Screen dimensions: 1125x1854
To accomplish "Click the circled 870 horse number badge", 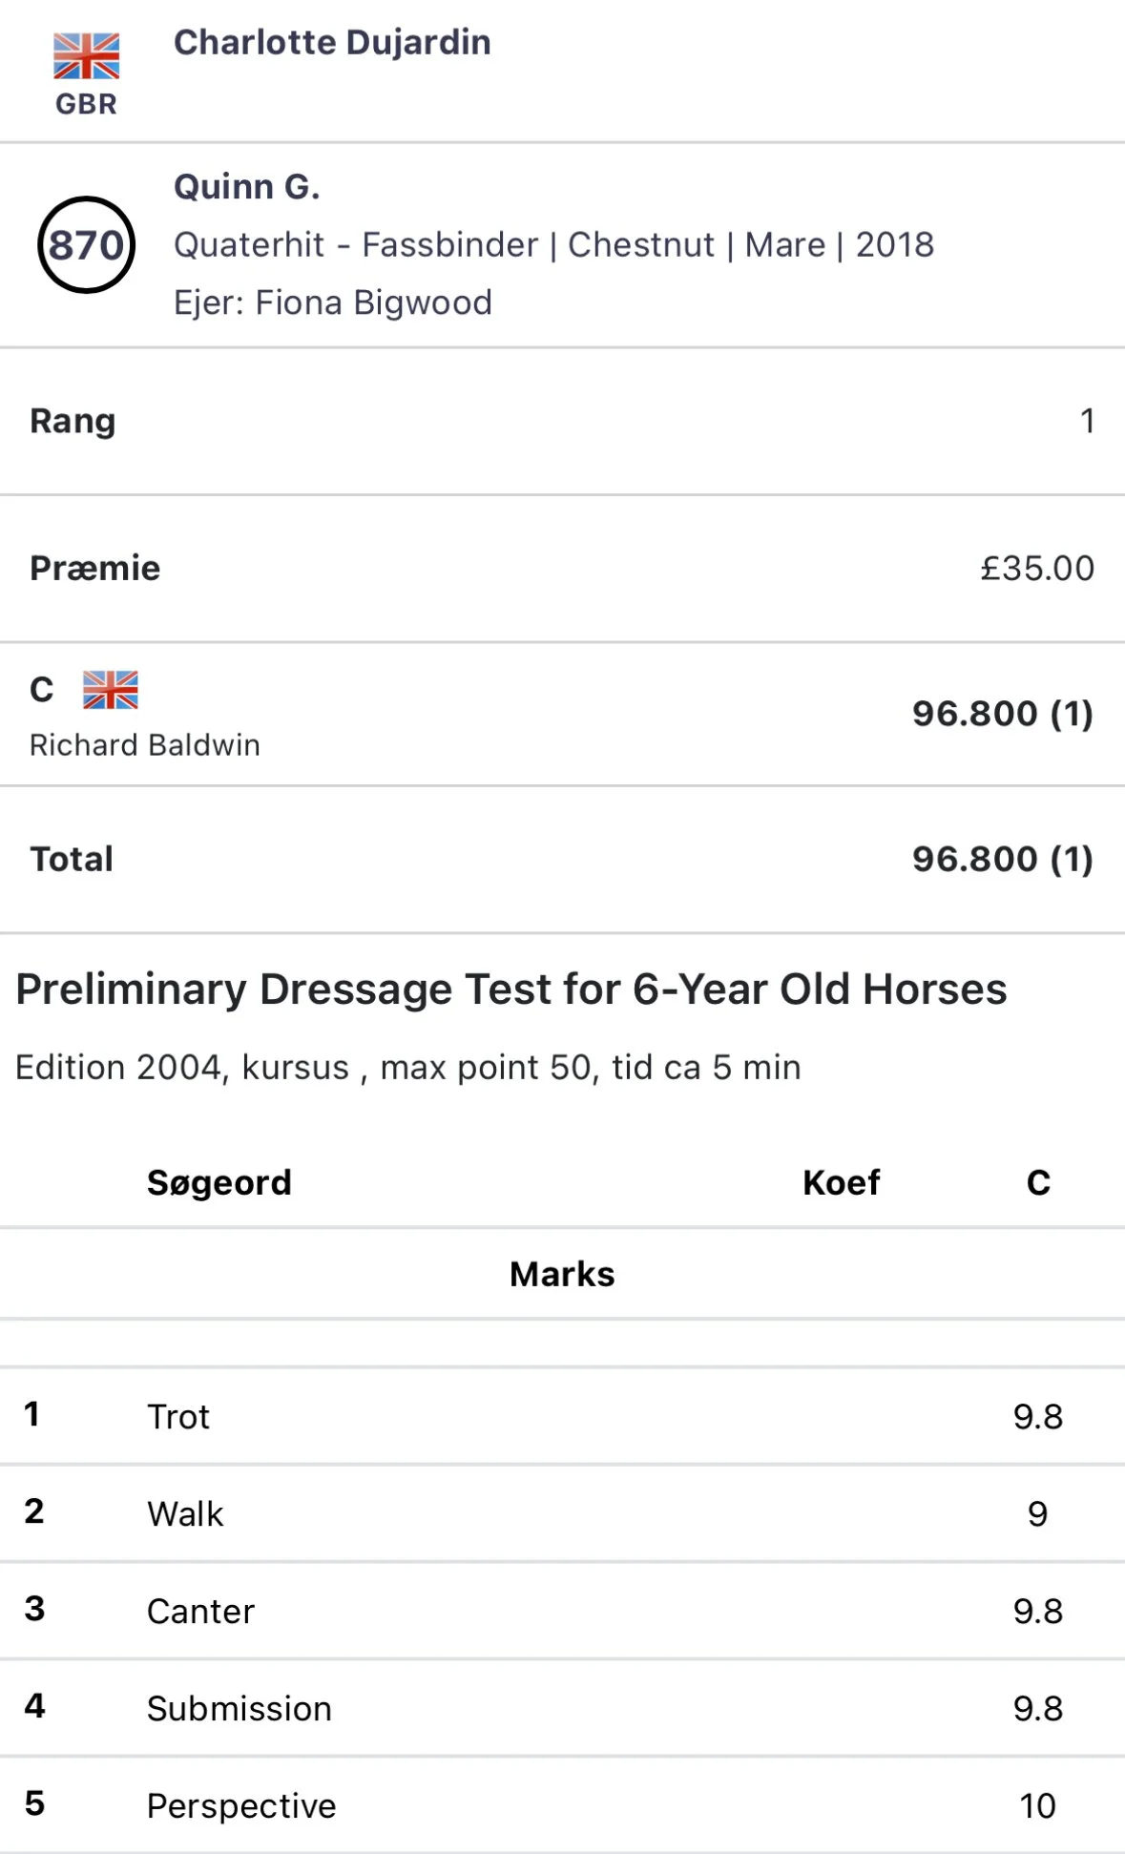I will coord(86,245).
